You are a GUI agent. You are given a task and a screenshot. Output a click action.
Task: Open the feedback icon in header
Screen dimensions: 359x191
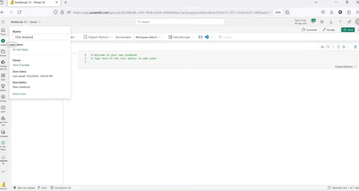(349, 22)
